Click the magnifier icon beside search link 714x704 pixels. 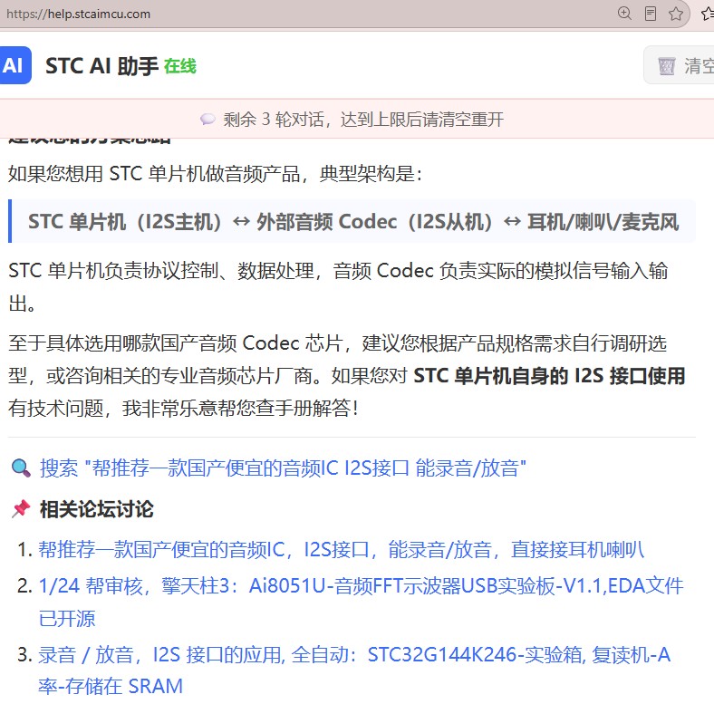tap(21, 468)
